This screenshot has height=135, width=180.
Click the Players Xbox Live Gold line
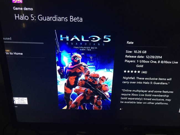151,63
